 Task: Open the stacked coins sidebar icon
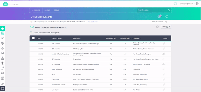(x=3, y=83)
